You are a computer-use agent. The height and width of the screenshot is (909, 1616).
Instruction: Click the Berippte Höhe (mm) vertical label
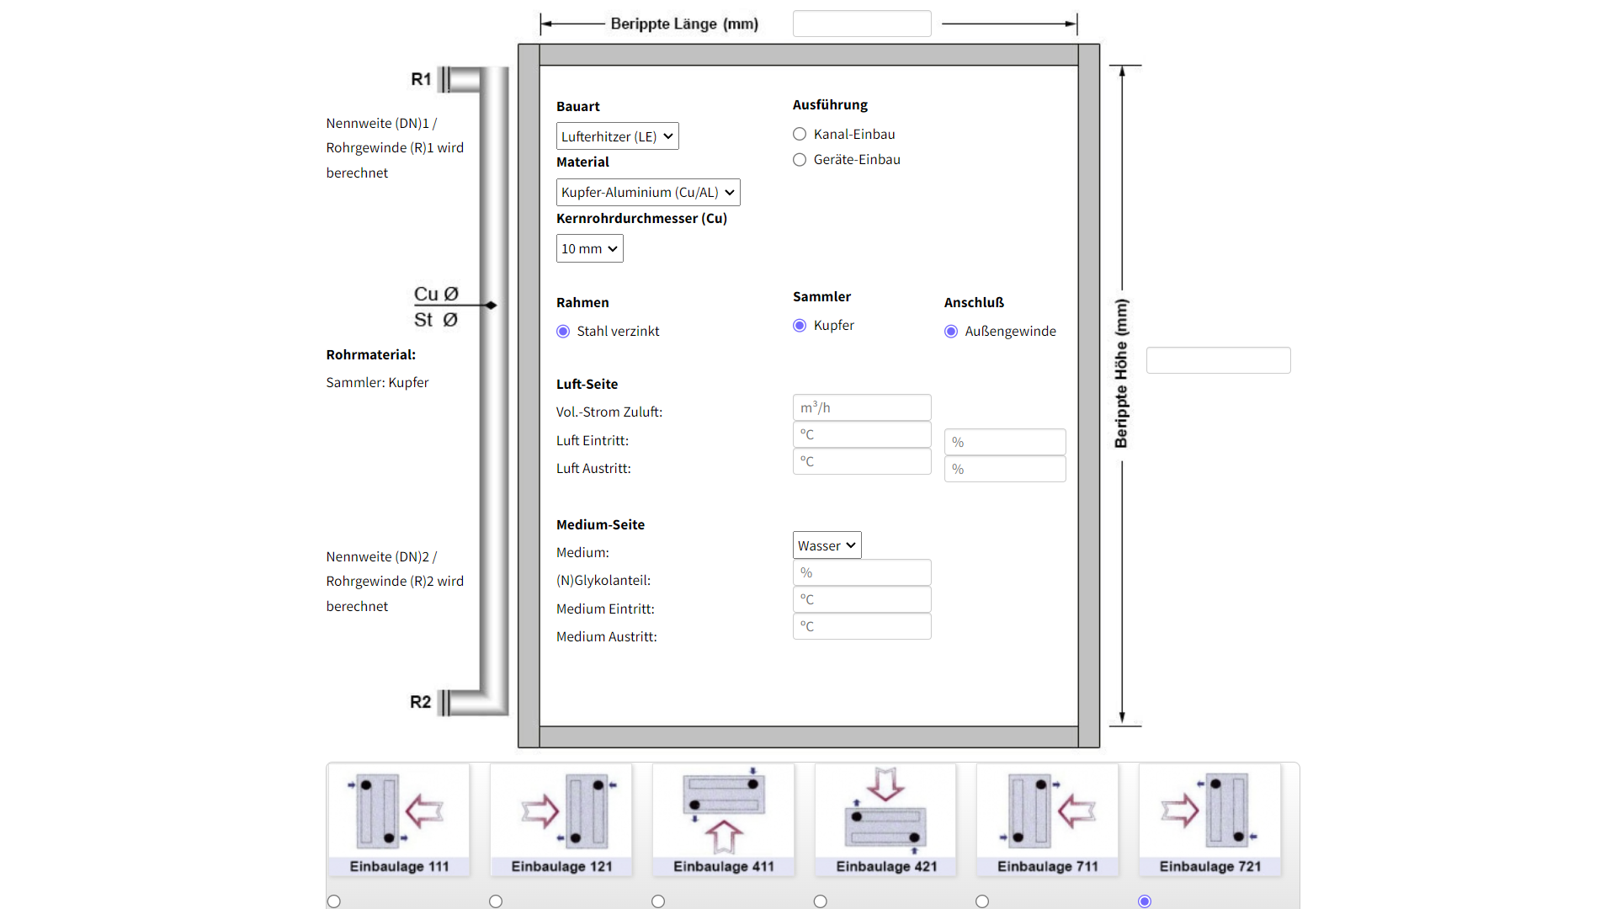pos(1121,374)
